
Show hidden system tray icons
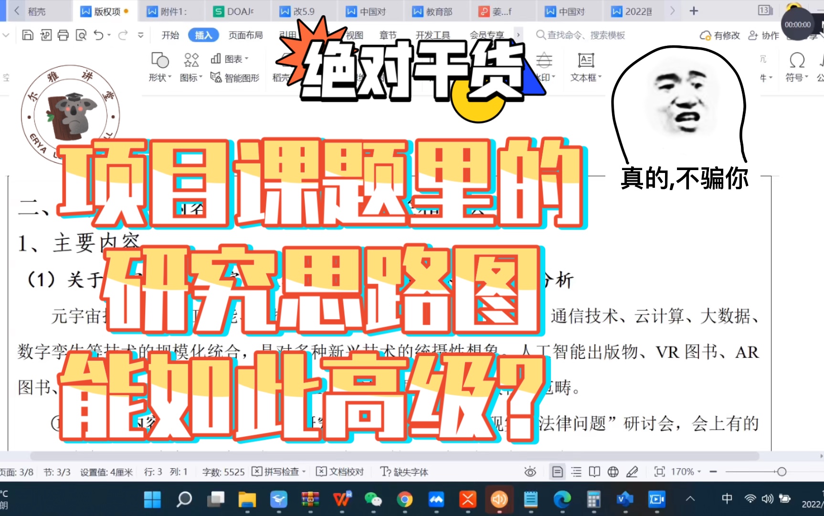click(x=690, y=499)
